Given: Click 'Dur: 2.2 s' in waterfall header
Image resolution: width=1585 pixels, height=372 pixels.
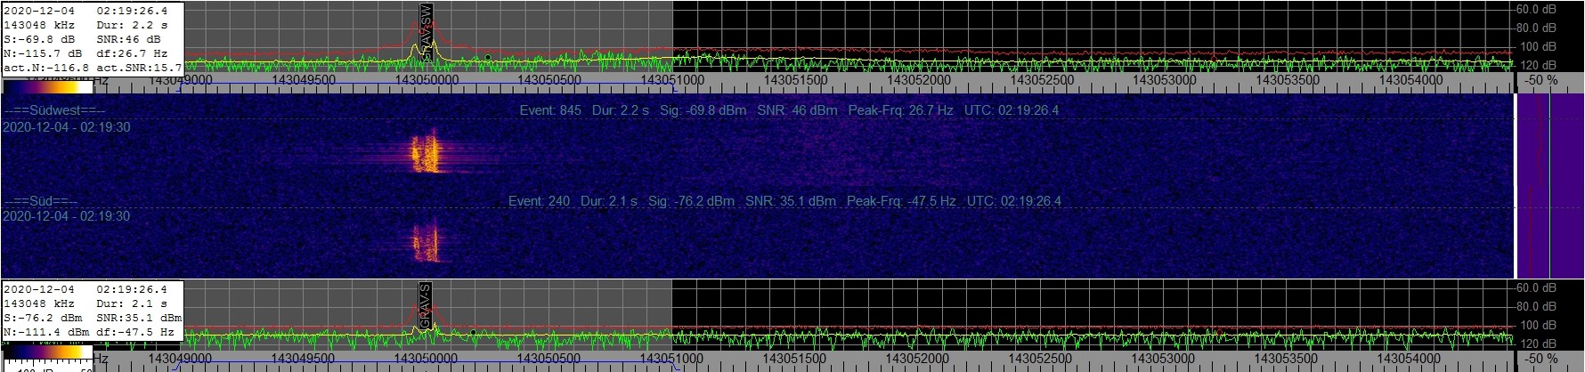Looking at the screenshot, I should click(x=621, y=110).
